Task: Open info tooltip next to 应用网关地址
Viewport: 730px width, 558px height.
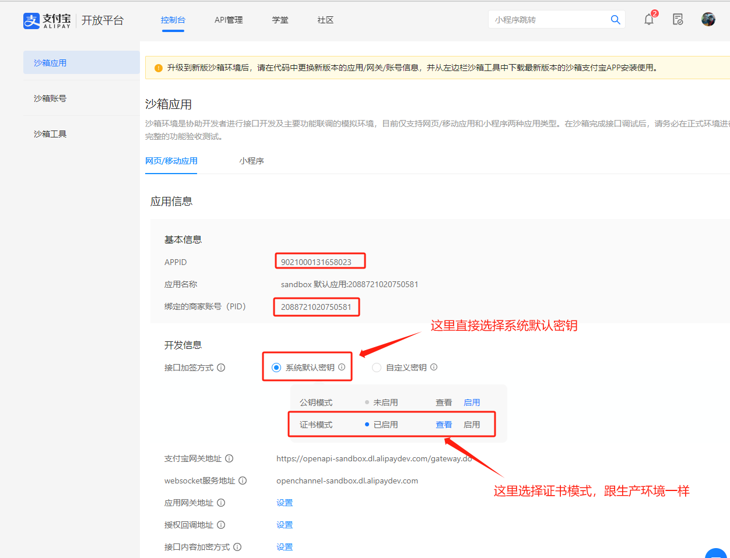Action: click(x=220, y=502)
